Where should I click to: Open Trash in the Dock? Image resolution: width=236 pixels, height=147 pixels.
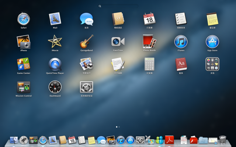tap(223, 140)
